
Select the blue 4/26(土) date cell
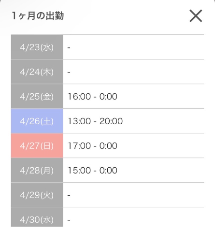[37, 121]
